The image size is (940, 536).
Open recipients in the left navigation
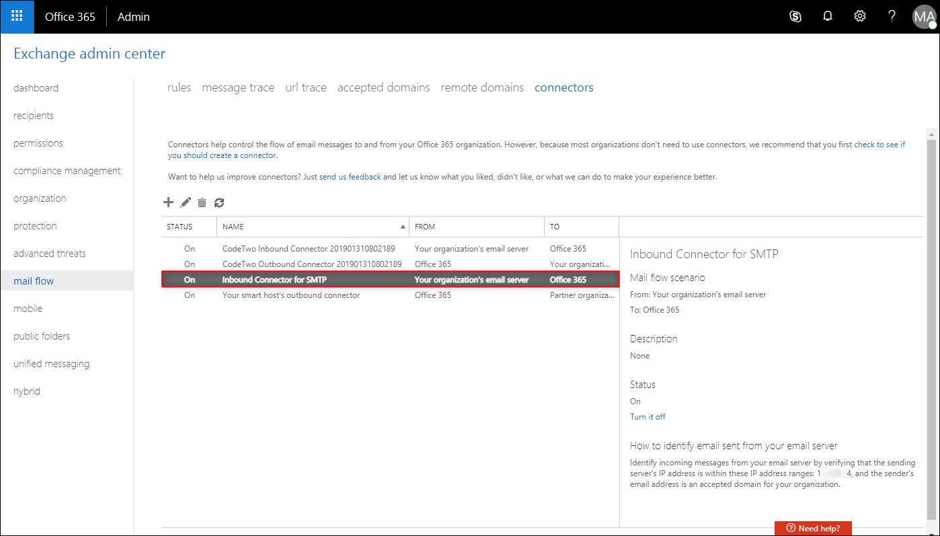pyautogui.click(x=34, y=116)
